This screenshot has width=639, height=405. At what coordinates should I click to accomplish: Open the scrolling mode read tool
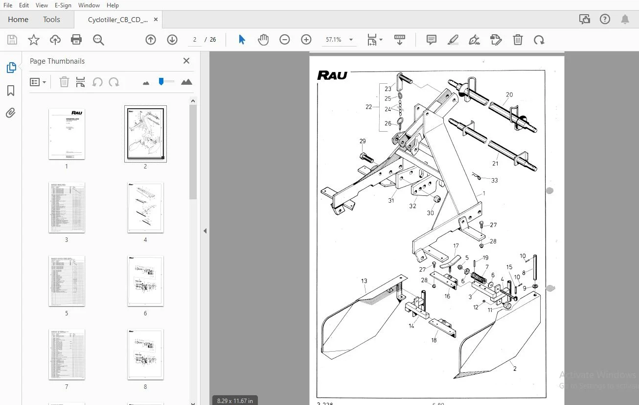click(x=400, y=40)
